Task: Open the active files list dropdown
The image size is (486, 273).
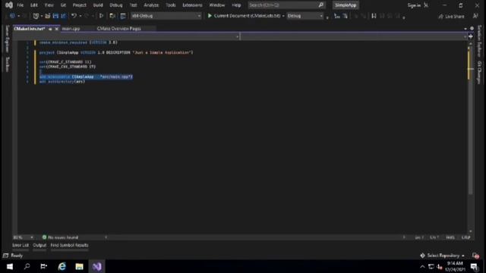Action: click(465, 29)
